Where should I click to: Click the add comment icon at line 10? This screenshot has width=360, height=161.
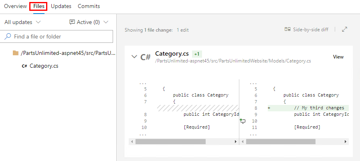(x=243, y=121)
